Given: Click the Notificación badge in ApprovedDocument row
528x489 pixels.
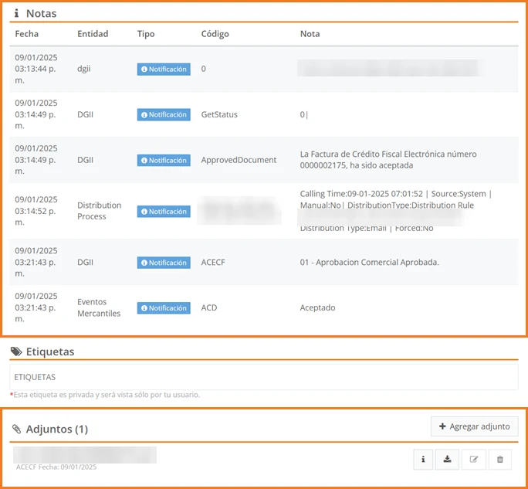Looking at the screenshot, I should pyautogui.click(x=164, y=160).
